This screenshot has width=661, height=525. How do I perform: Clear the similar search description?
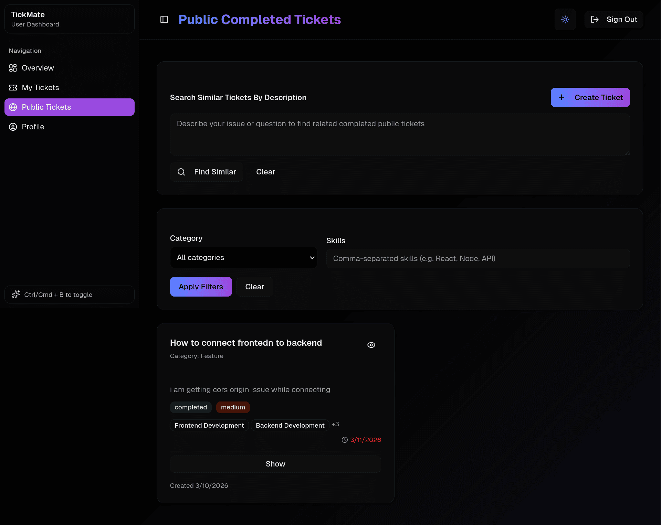266,172
